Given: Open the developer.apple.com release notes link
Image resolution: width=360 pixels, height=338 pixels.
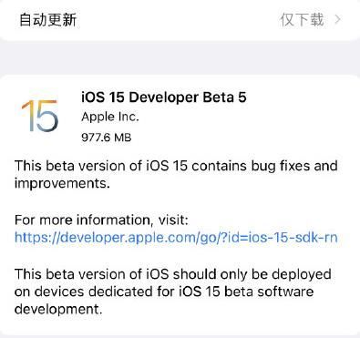Looking at the screenshot, I should (x=176, y=238).
